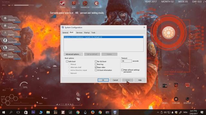
Task: Open the volume control in system tray
Action: point(165,112)
